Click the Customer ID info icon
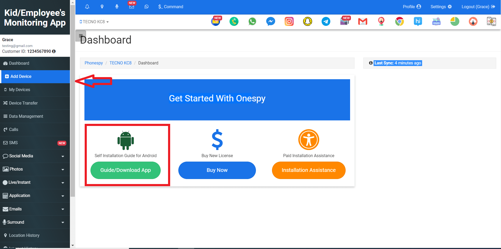The image size is (501, 249). pos(54,51)
